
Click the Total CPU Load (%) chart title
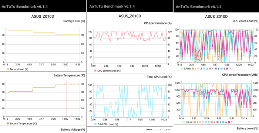click(x=159, y=77)
